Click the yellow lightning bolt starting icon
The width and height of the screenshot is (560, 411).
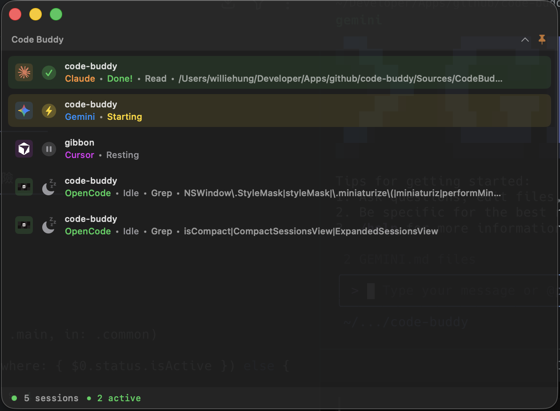tap(49, 111)
